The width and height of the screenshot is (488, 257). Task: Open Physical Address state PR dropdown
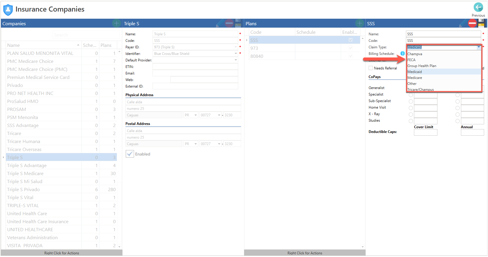pos(196,115)
